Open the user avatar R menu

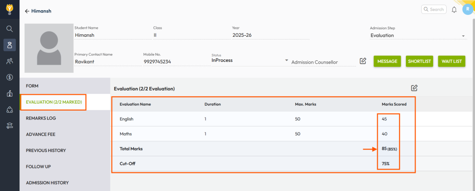468,9
